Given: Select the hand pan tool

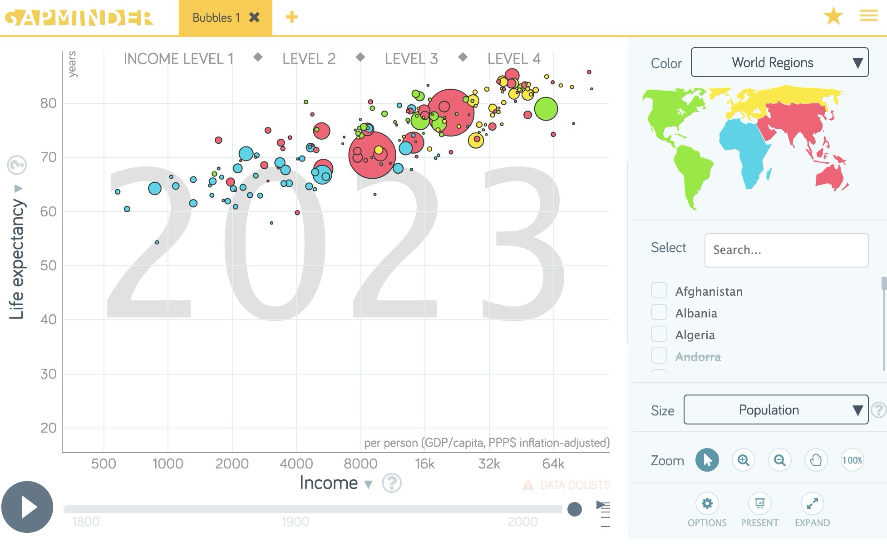Looking at the screenshot, I should point(816,460).
